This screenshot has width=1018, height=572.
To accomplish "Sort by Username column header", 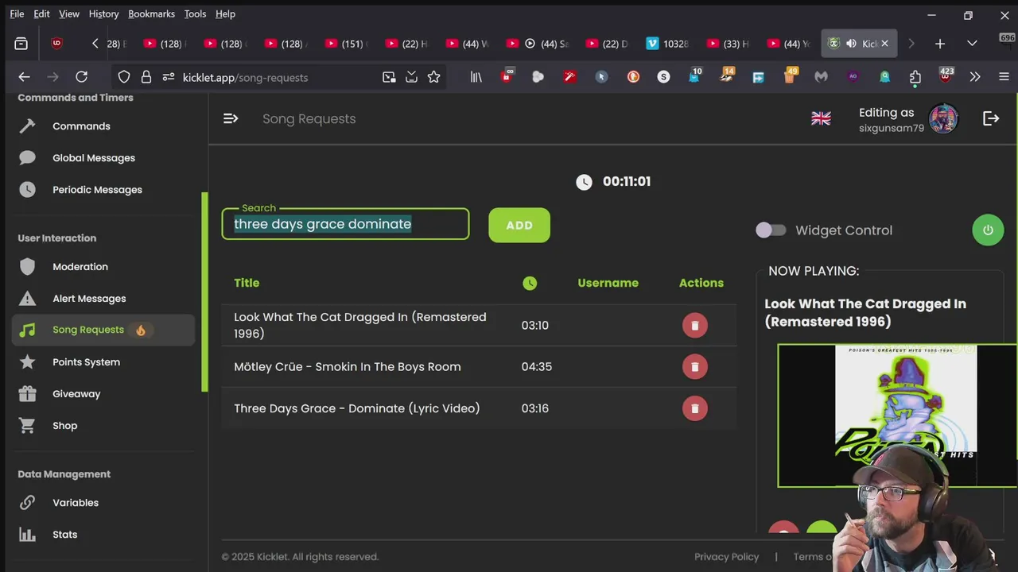I will click(x=608, y=283).
